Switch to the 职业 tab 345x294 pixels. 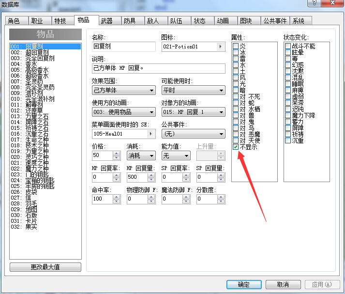click(40, 21)
